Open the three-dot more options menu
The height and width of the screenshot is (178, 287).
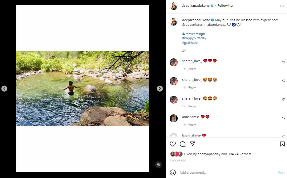(282, 6)
